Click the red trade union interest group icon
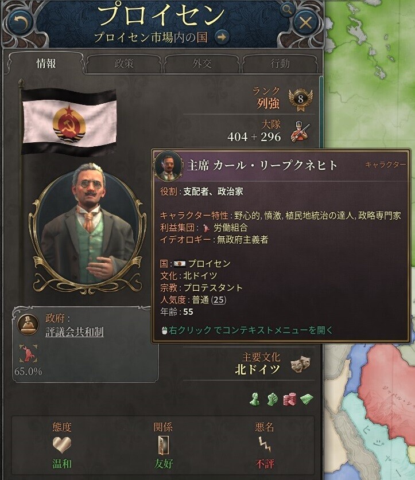Image resolution: width=415 pixels, height=480 pixels. click(x=29, y=354)
